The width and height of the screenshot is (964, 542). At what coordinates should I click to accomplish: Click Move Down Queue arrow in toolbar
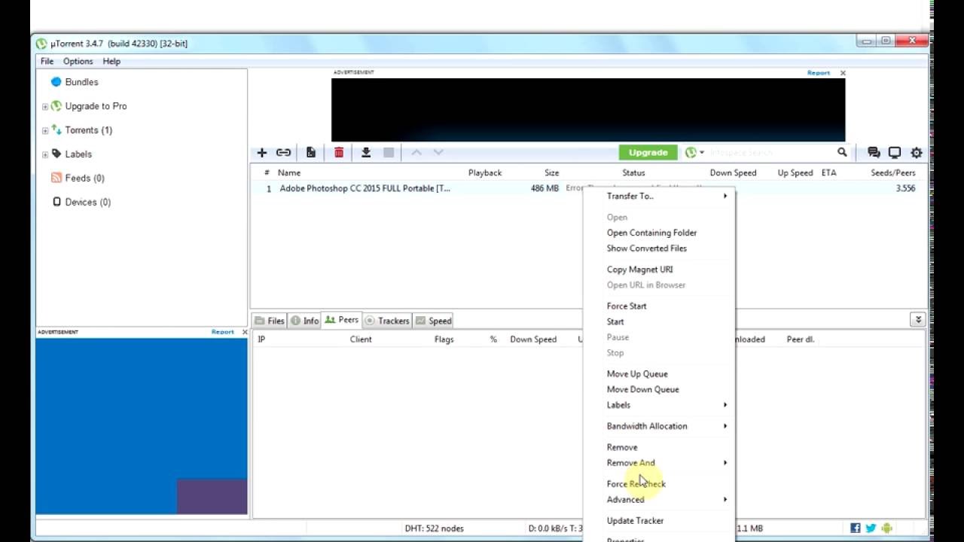[x=438, y=153]
